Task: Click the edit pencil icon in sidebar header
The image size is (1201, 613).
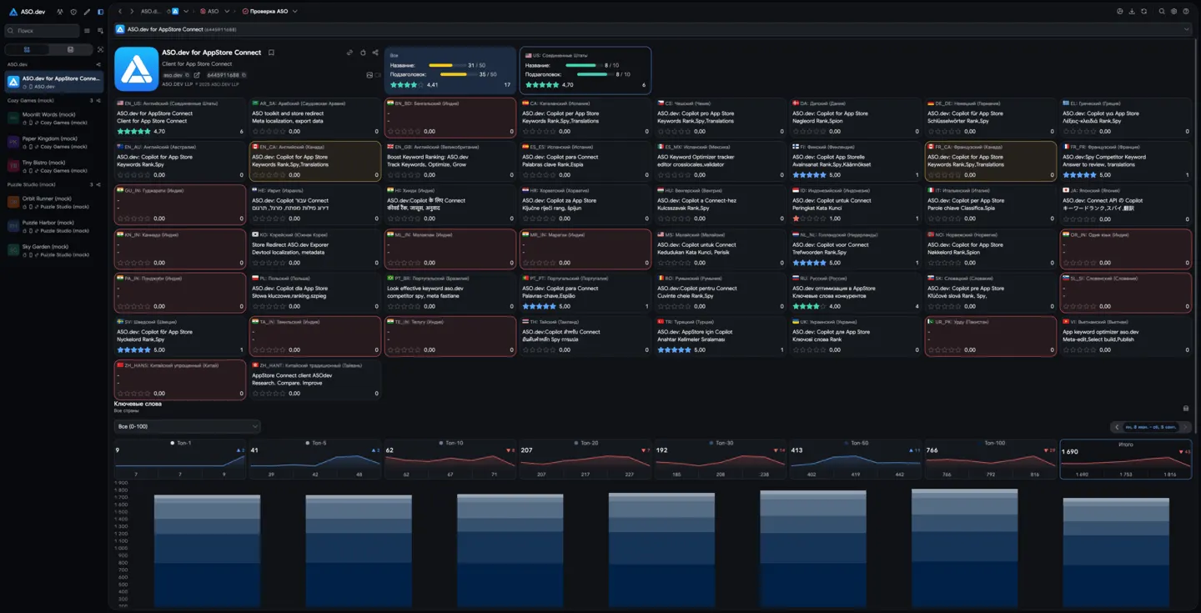Action: pyautogui.click(x=87, y=12)
